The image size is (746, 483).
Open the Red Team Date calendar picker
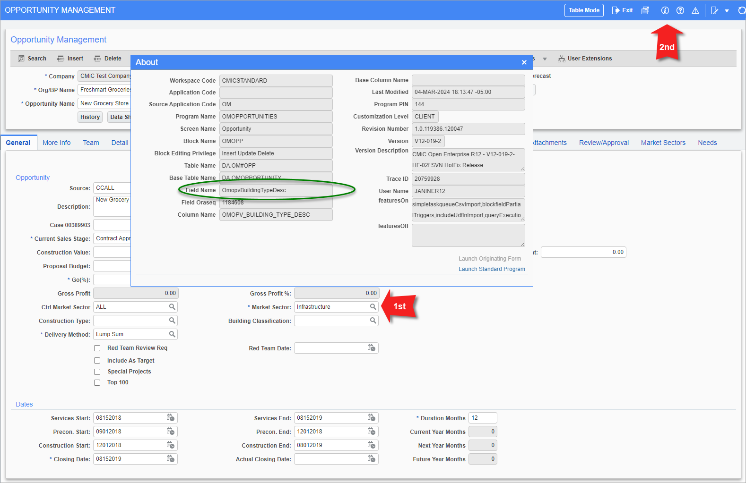(372, 348)
